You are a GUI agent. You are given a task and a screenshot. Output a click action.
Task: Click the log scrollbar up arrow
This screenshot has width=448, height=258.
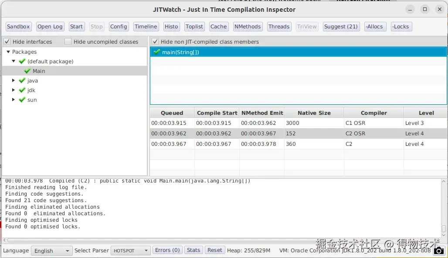point(444,181)
